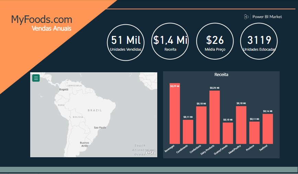The height and width of the screenshot is (174, 298).
Task: Click the Power BI Market logo icon
Action: pyautogui.click(x=246, y=17)
